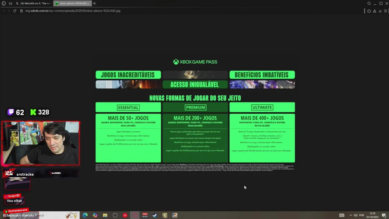Reload the page
The height and width of the screenshot is (219, 389).
(15, 11)
